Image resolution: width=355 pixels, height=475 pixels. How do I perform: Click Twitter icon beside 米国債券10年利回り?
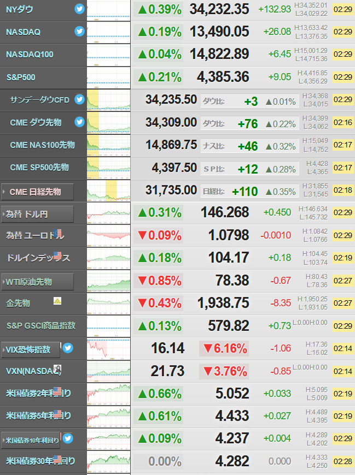click(x=68, y=438)
